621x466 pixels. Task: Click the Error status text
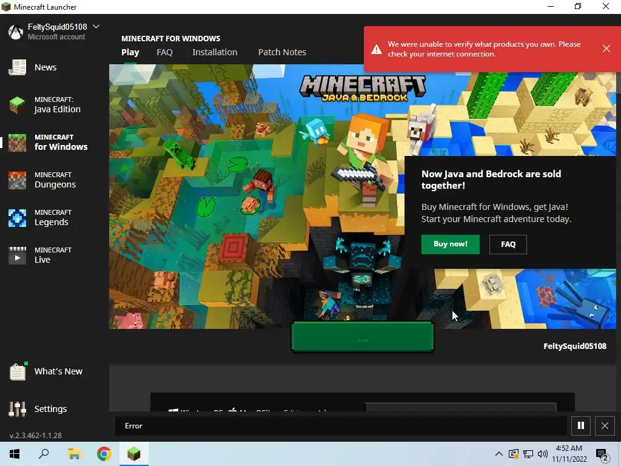[133, 425]
